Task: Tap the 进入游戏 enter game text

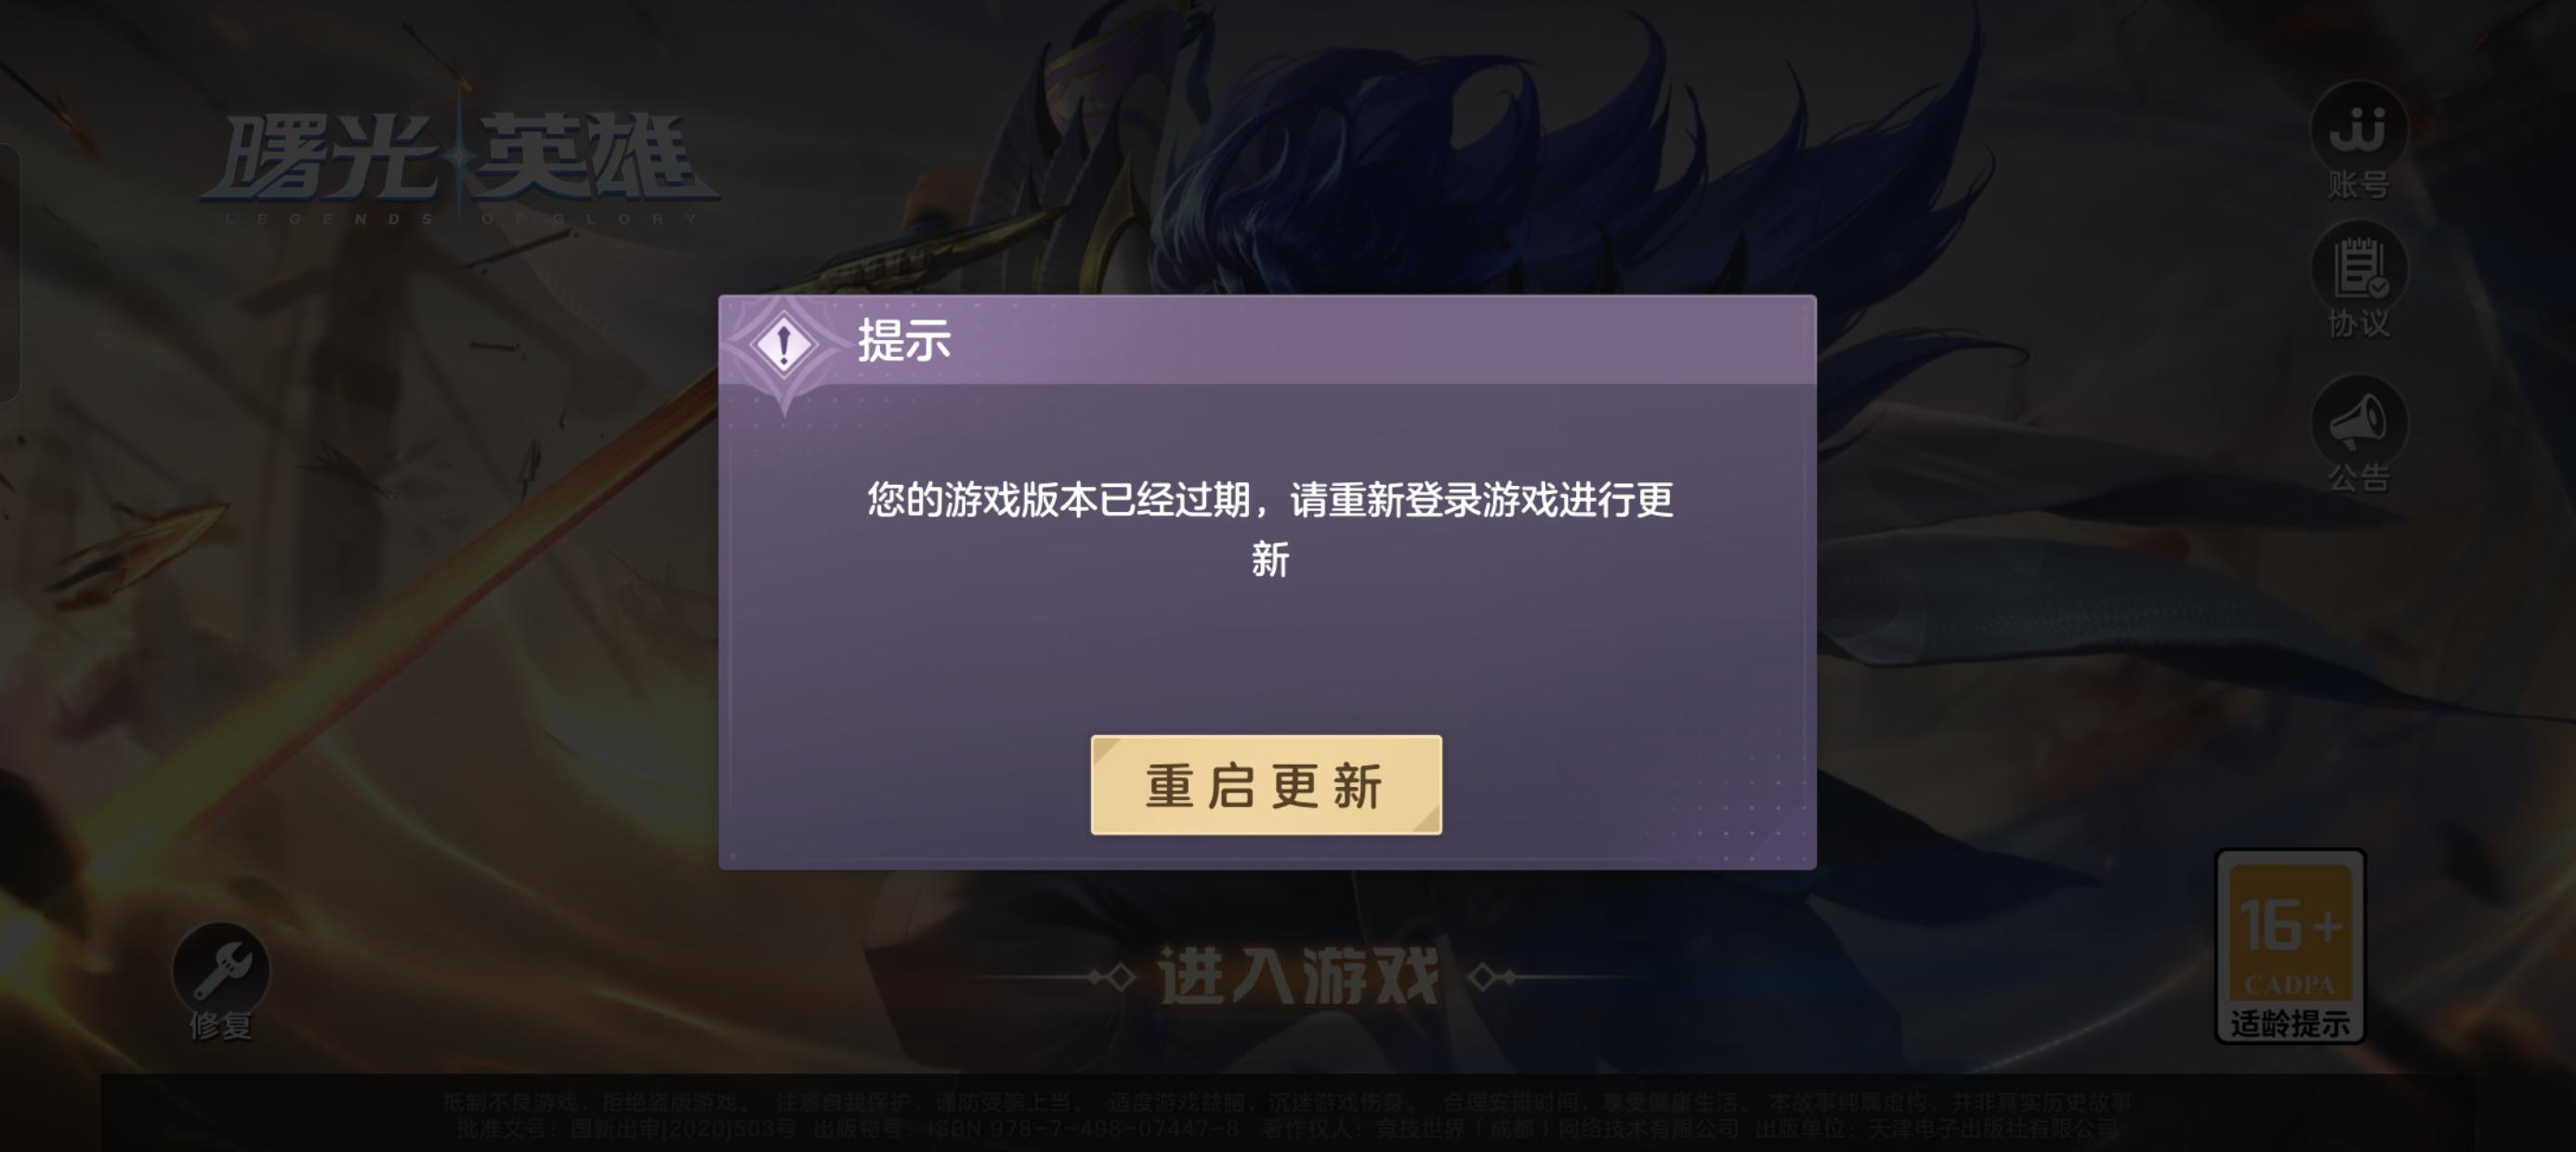Action: coord(1298,976)
